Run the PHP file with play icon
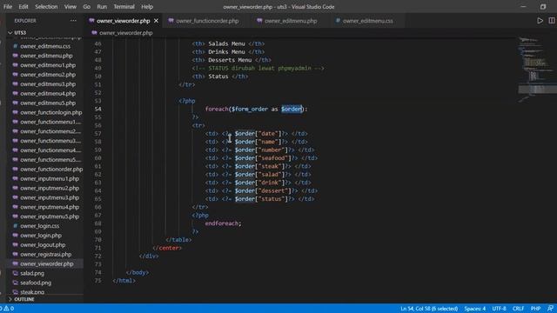The height and width of the screenshot is (313, 557). 540,21
